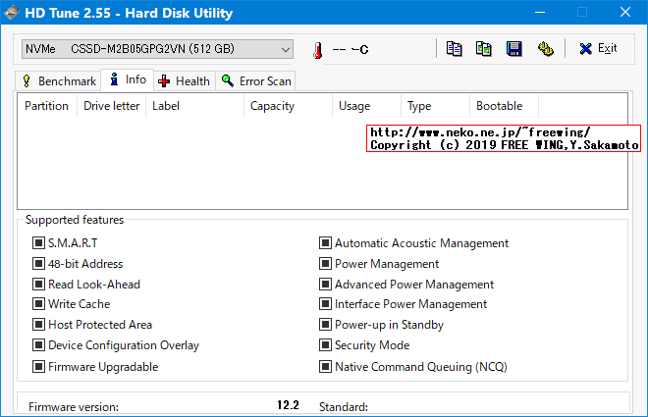Toggle the S.M.A.R.T checkbox
The image size is (648, 417).
point(39,243)
